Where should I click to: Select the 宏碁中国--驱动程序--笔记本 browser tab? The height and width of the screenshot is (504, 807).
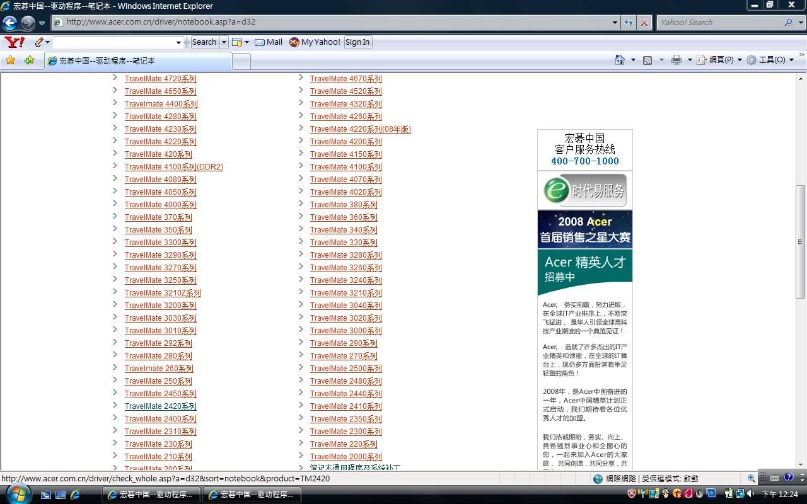coord(138,61)
